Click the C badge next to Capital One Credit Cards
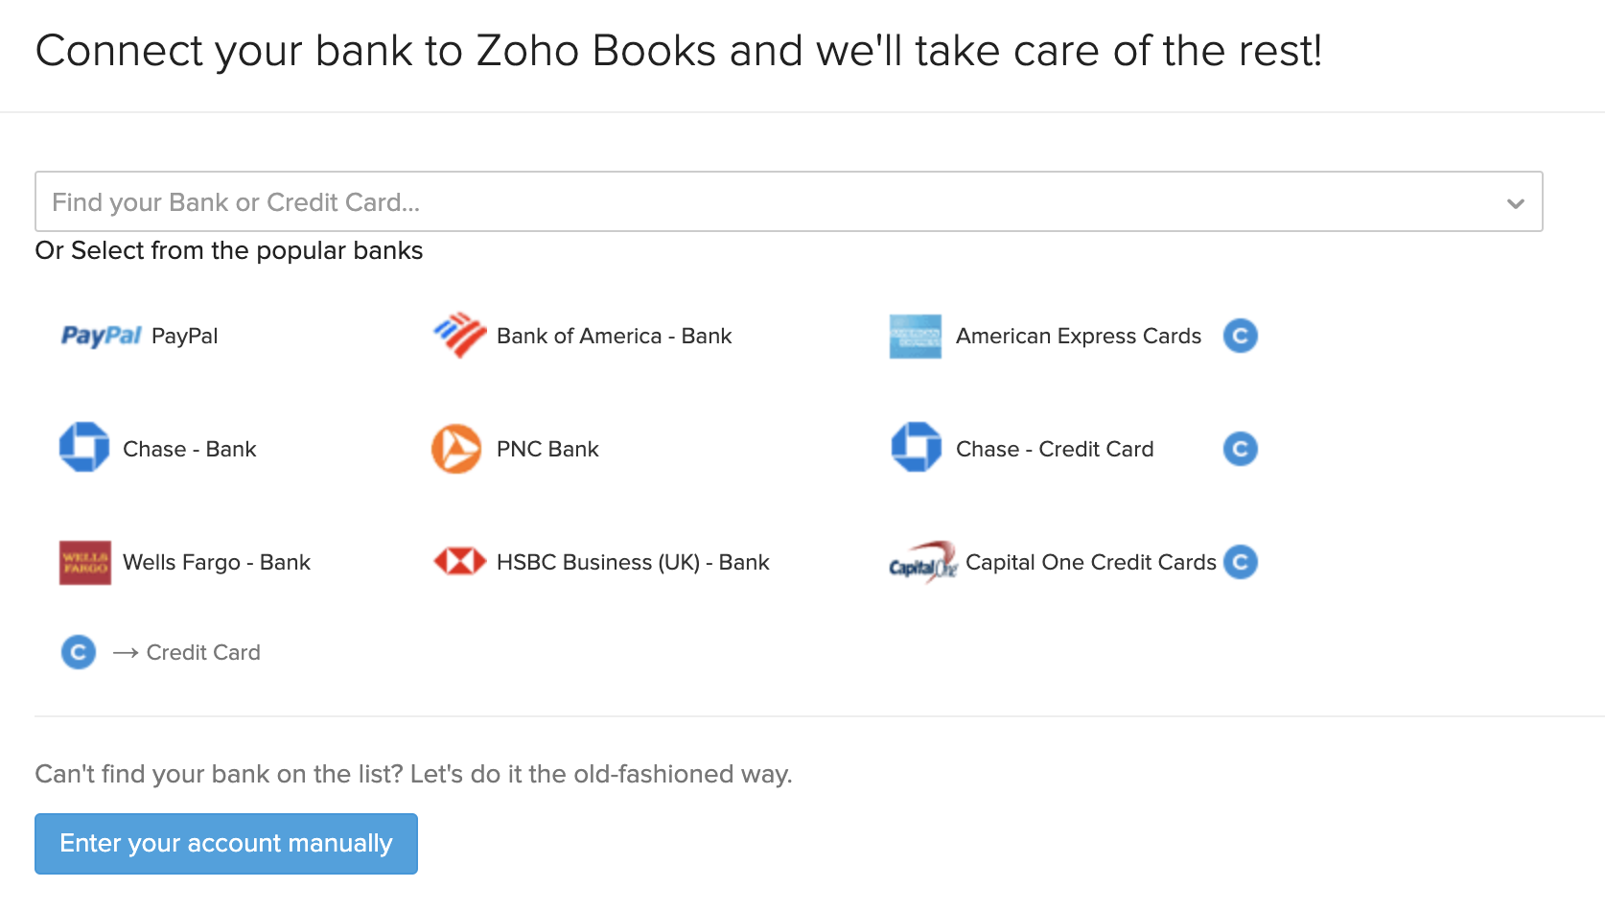Viewport: 1605px width, 911px height. coord(1240,562)
